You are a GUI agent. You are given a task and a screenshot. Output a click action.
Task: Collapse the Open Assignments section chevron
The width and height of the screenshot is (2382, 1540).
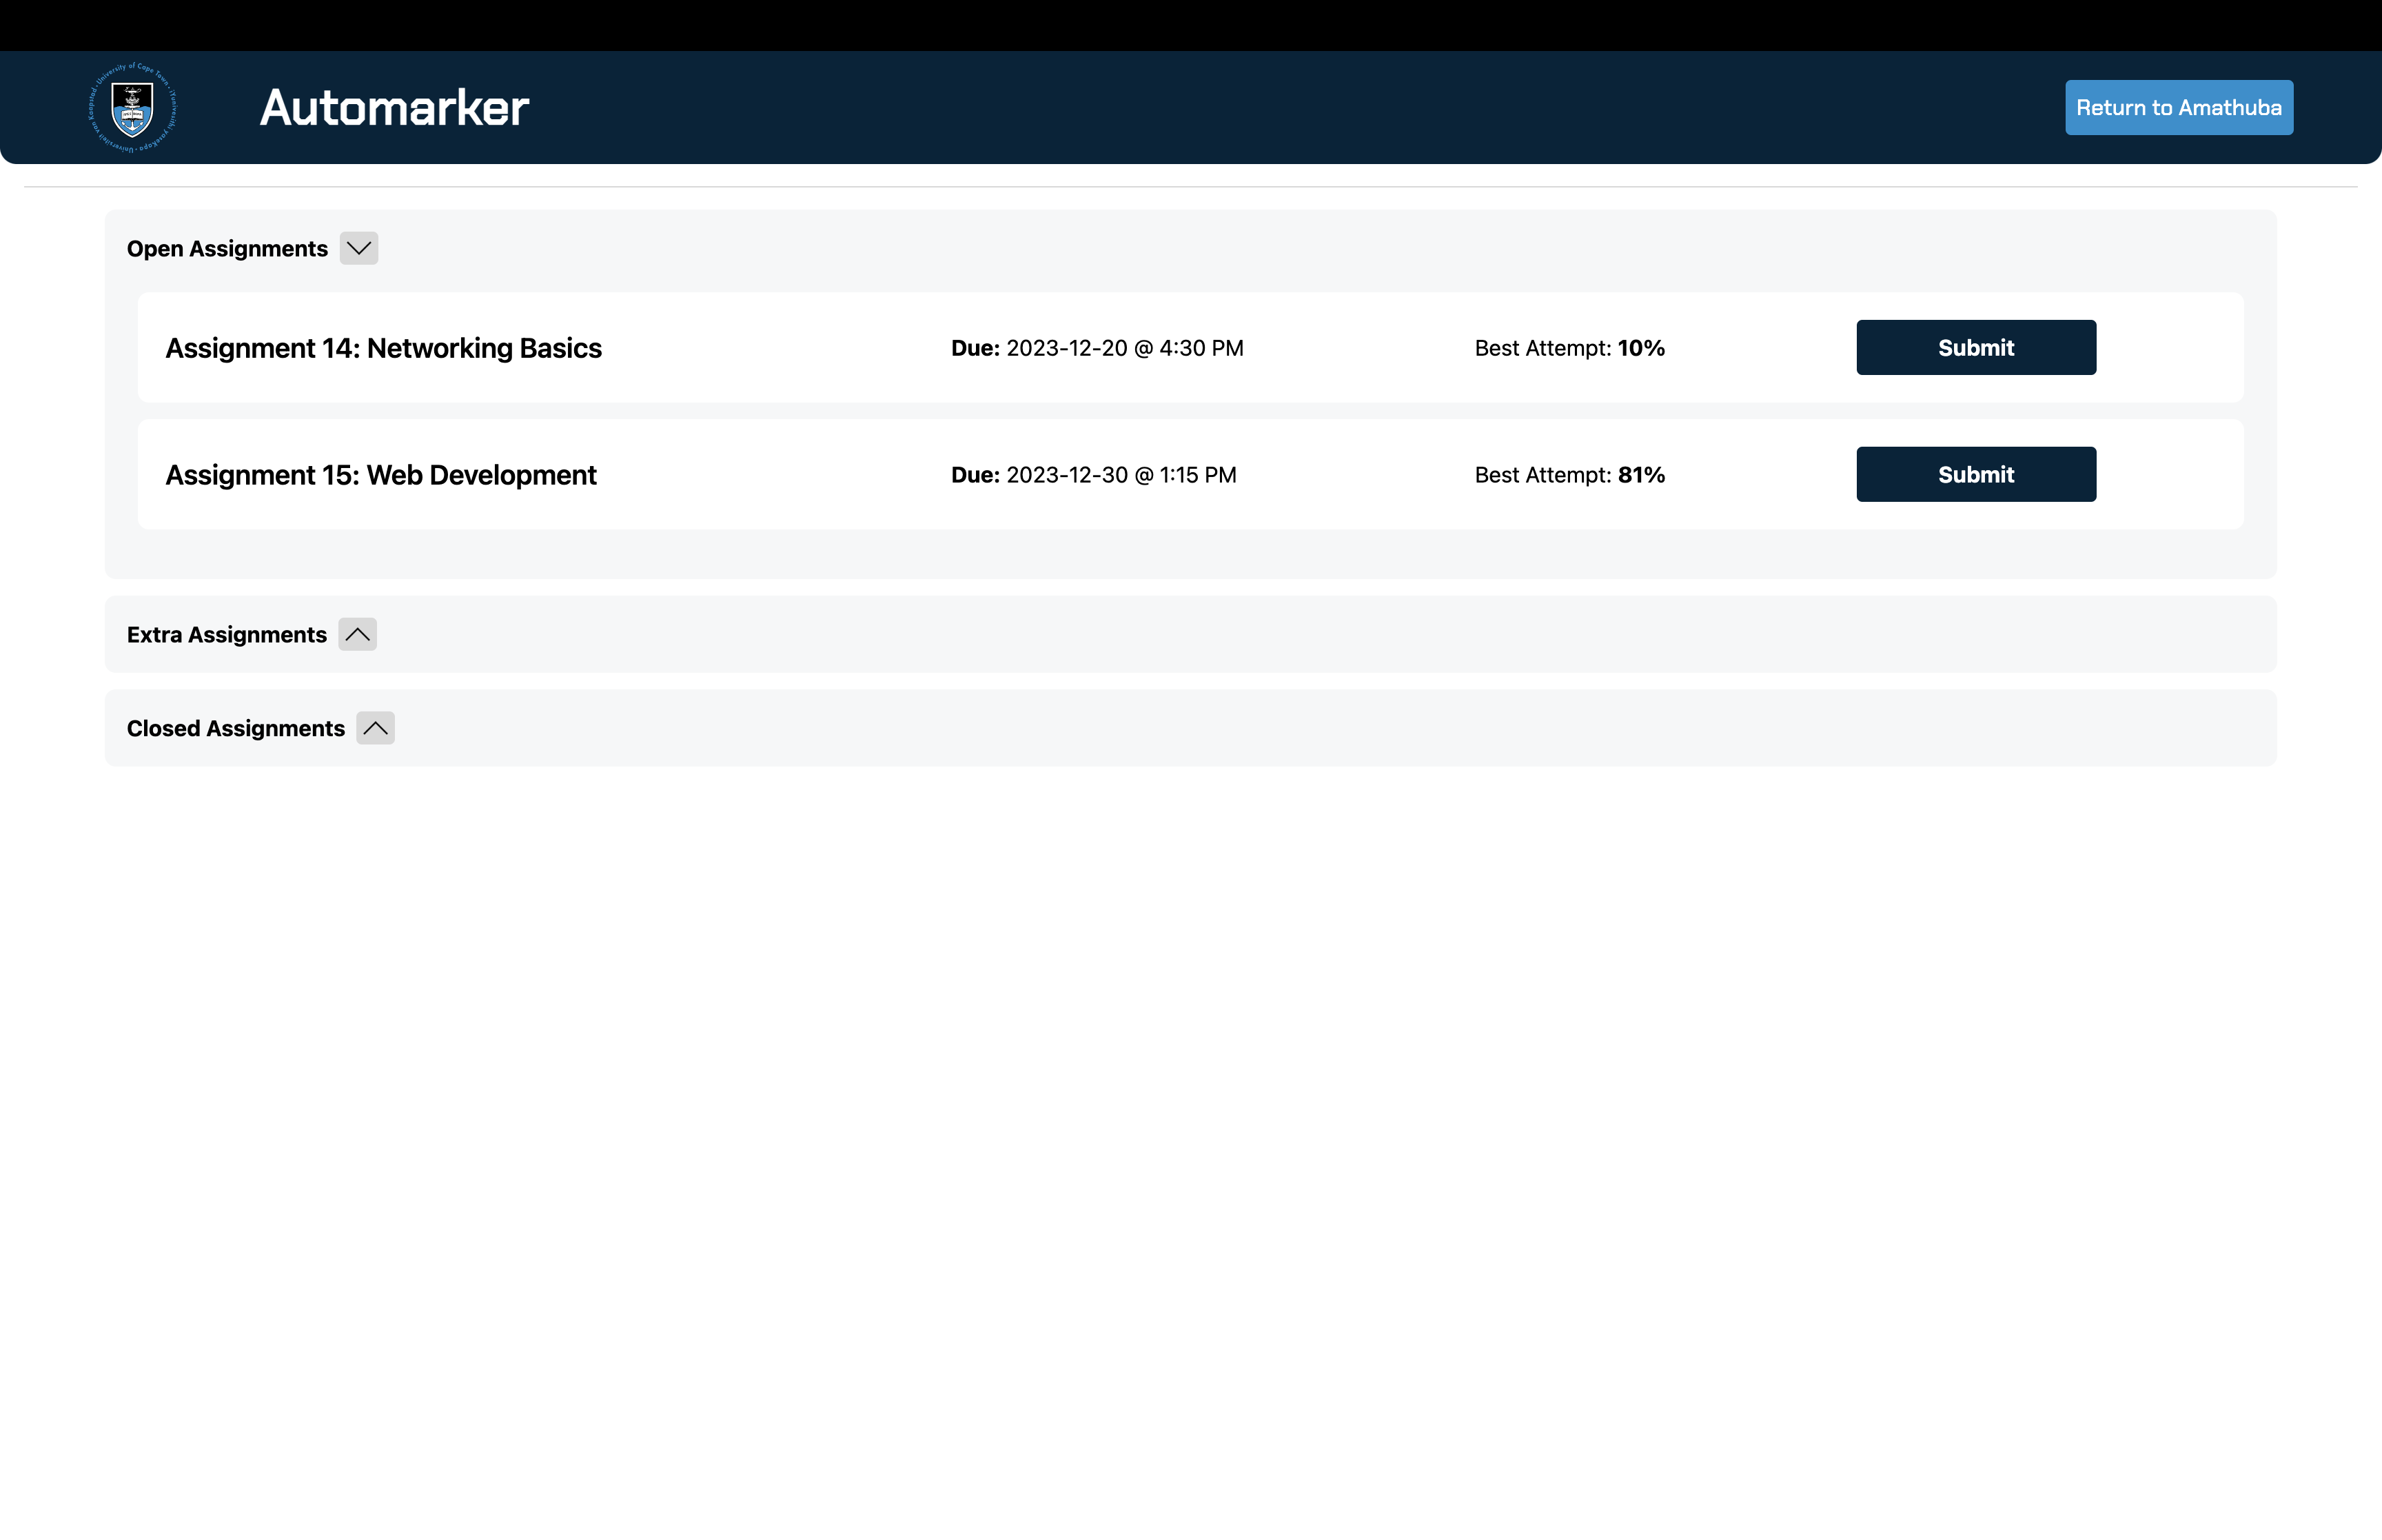(359, 248)
